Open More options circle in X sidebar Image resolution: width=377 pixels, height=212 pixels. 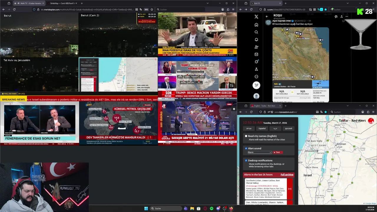tap(256, 77)
